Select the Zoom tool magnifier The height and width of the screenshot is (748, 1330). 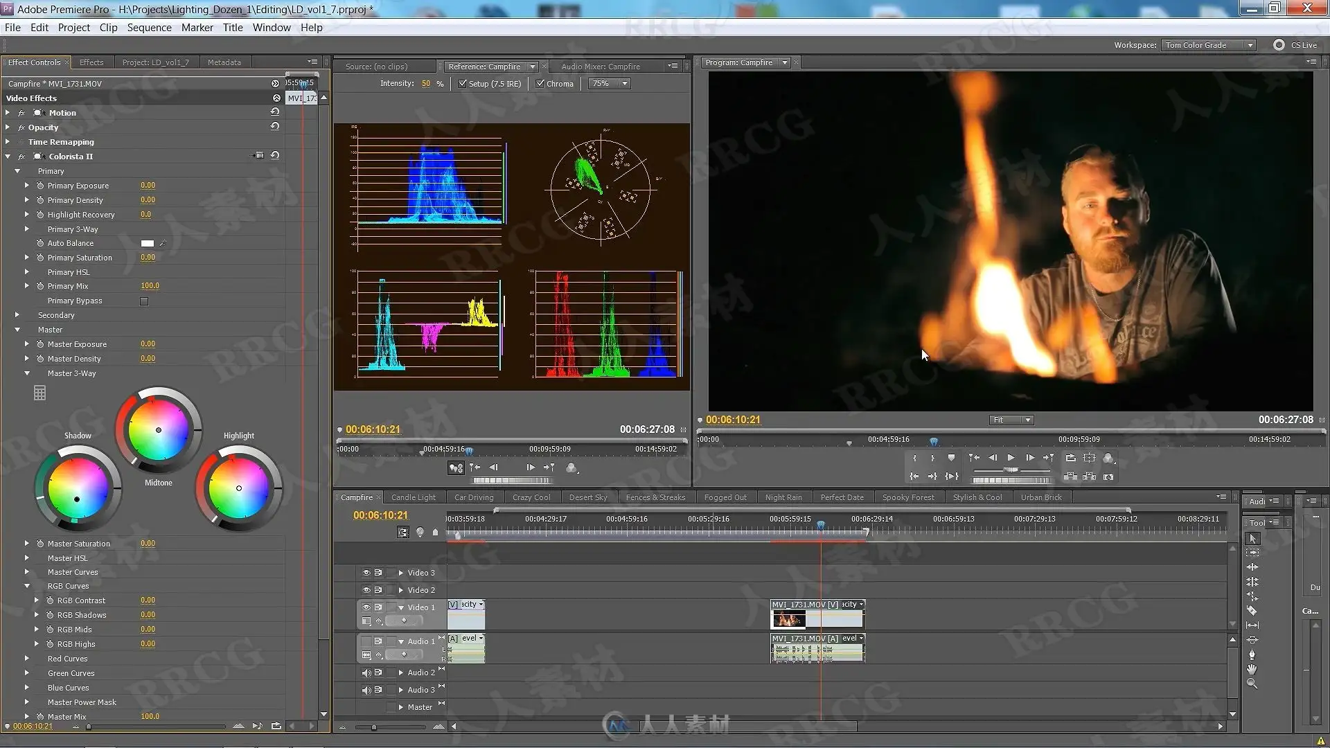click(x=1252, y=684)
